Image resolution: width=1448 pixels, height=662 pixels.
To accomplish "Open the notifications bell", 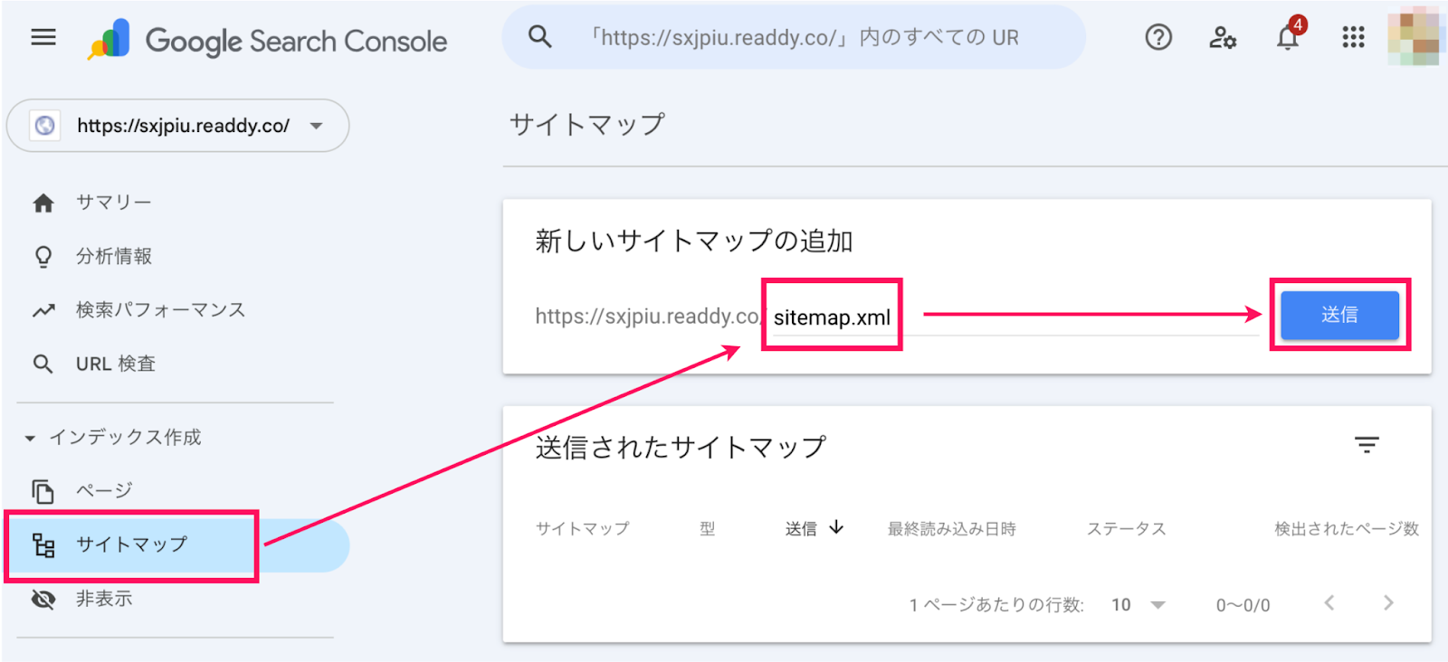I will point(1288,37).
